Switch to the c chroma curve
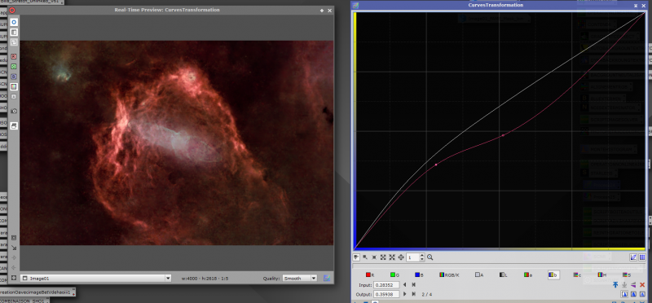The width and height of the screenshot is (652, 303). (x=577, y=274)
